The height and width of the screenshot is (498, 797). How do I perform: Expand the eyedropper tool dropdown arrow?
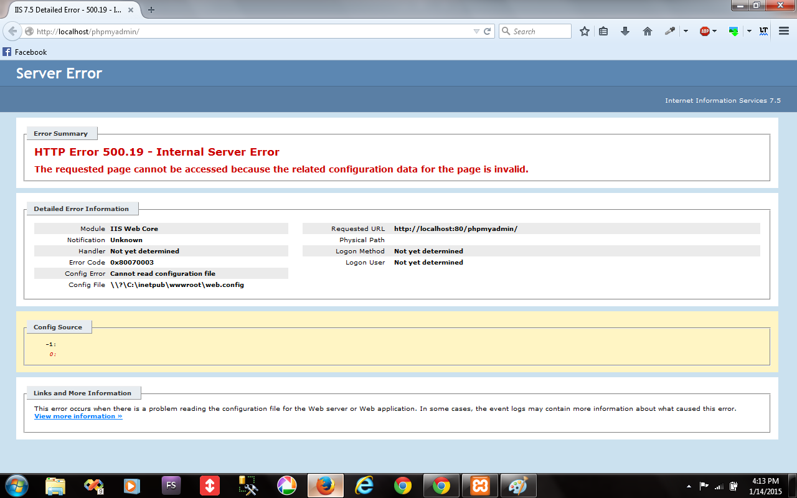click(x=686, y=31)
